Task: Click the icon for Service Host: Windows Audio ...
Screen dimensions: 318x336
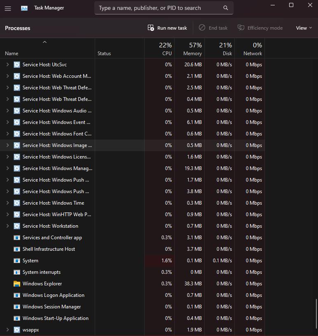Action: pos(17,111)
